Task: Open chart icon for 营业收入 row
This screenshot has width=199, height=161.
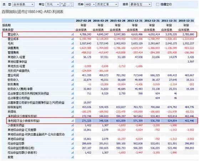Action: pyautogui.click(x=72, y=34)
